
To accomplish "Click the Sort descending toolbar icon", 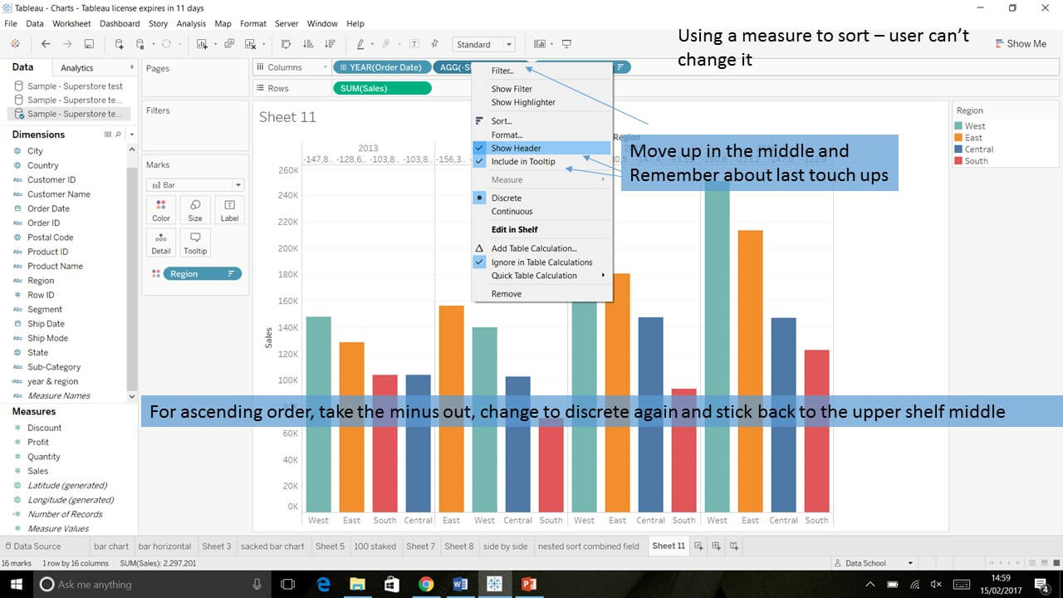I will click(330, 44).
